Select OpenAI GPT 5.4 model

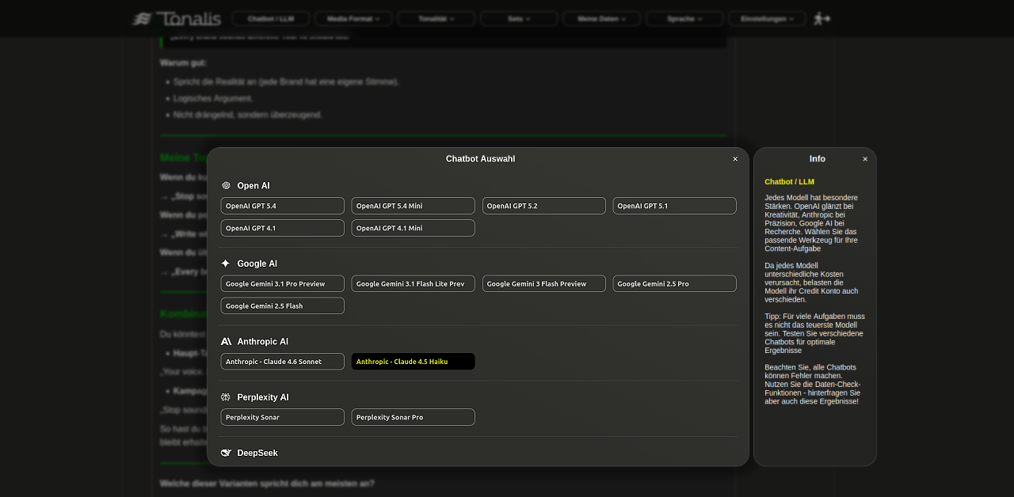tap(283, 206)
